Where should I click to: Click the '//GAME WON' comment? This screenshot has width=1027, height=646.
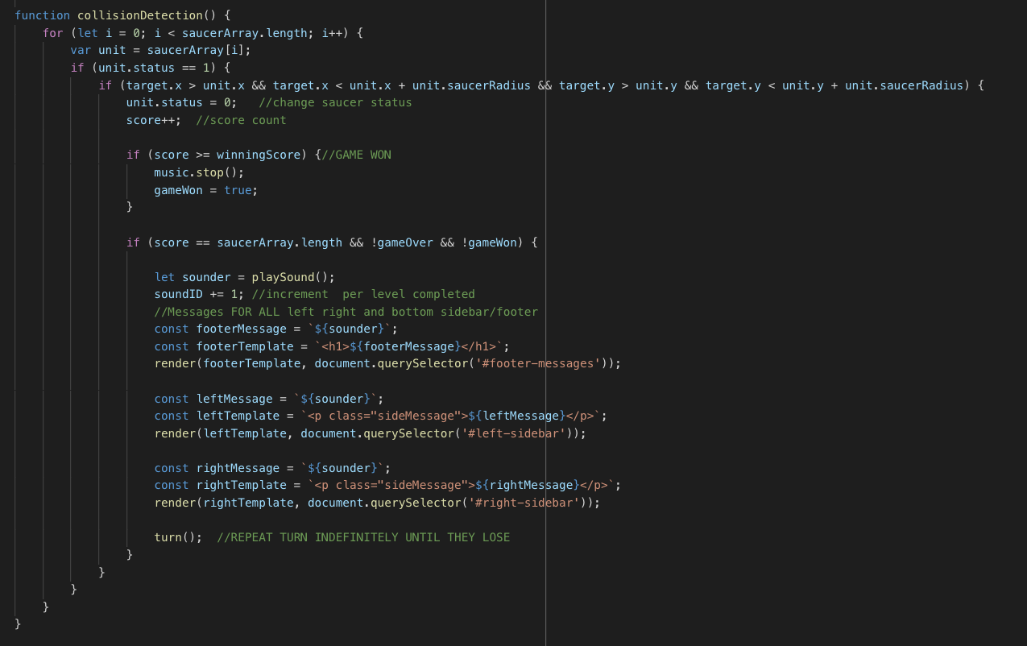(x=356, y=155)
